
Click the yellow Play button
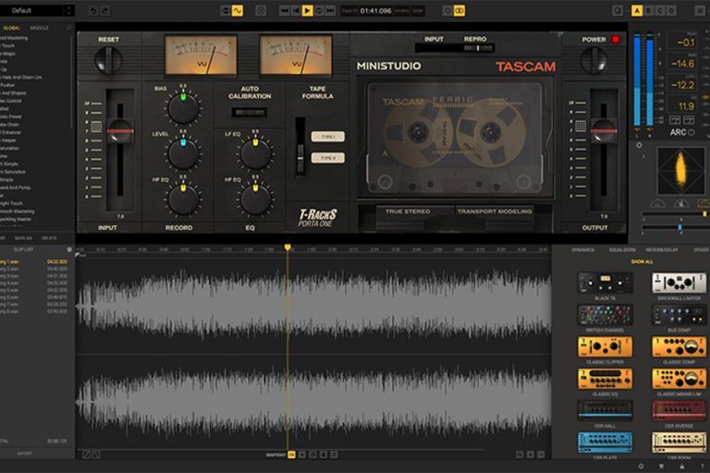(x=307, y=10)
